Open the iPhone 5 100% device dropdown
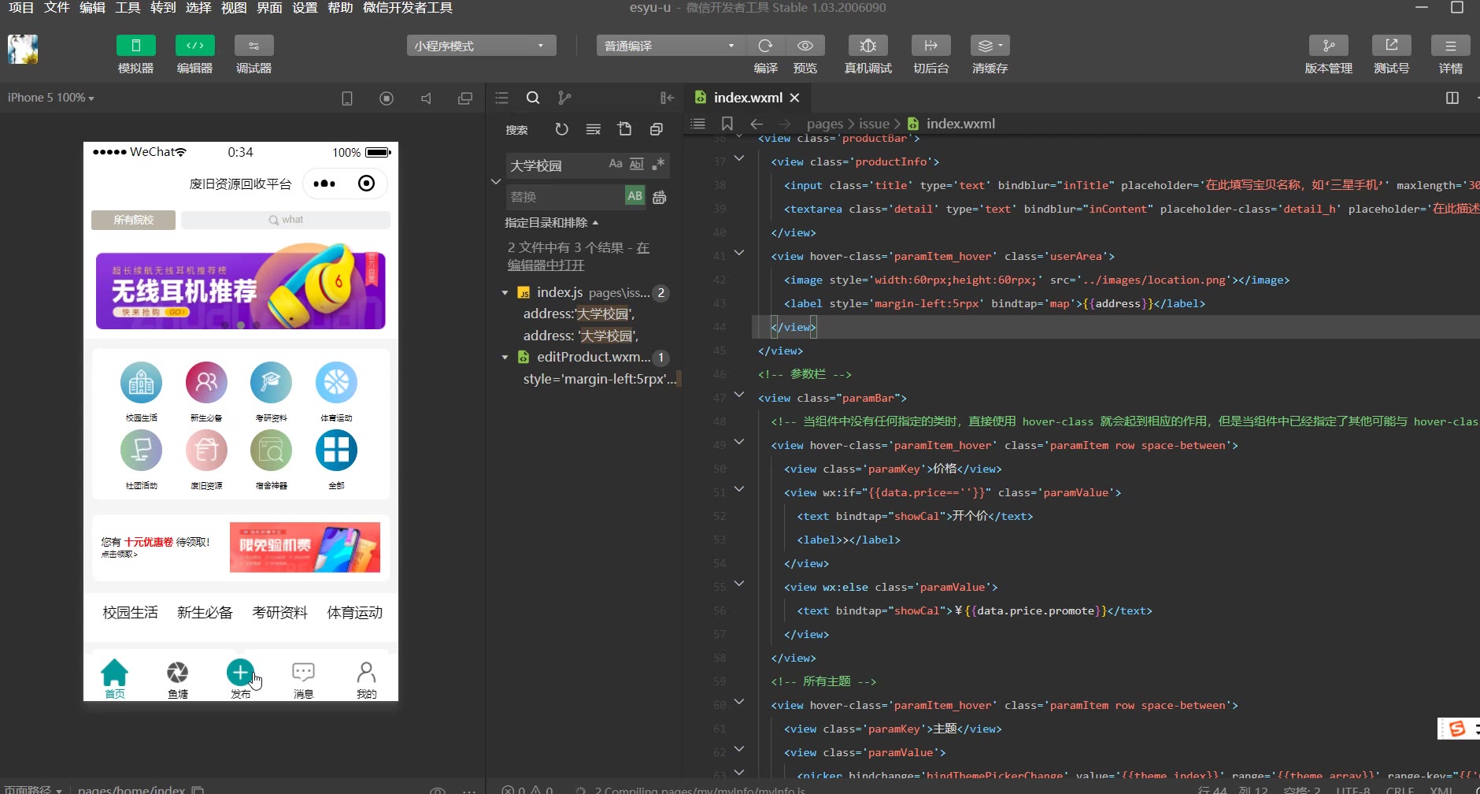Viewport: 1480px width, 794px height. (x=51, y=98)
